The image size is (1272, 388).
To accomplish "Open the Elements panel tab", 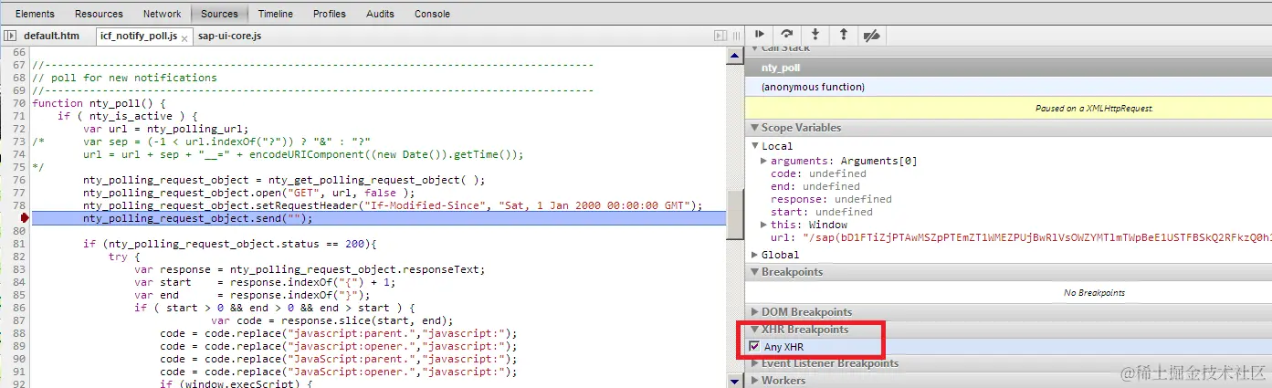I will point(35,14).
